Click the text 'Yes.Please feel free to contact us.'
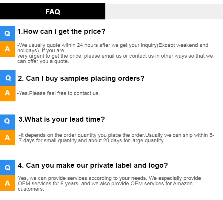Screen dimensions: 223x200 coord(59,93)
